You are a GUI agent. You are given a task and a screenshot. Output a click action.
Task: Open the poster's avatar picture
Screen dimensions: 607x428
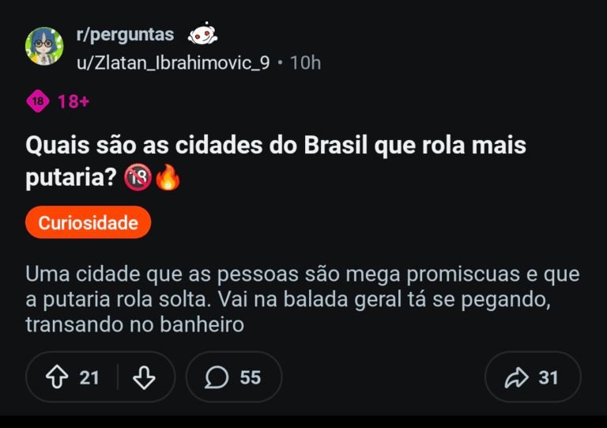coord(44,47)
